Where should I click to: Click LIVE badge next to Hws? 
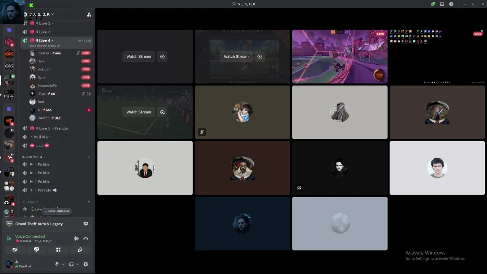(86, 61)
